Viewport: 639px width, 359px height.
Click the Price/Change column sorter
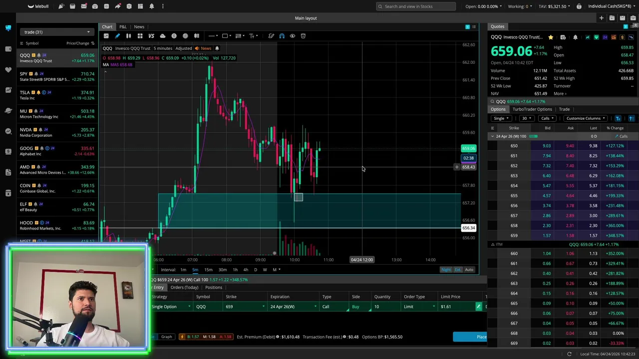80,43
